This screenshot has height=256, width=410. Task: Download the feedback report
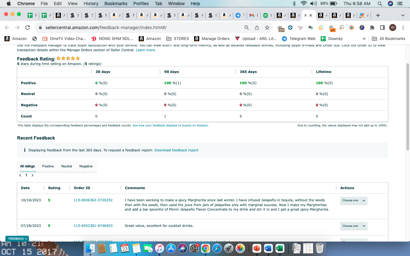pos(176,150)
